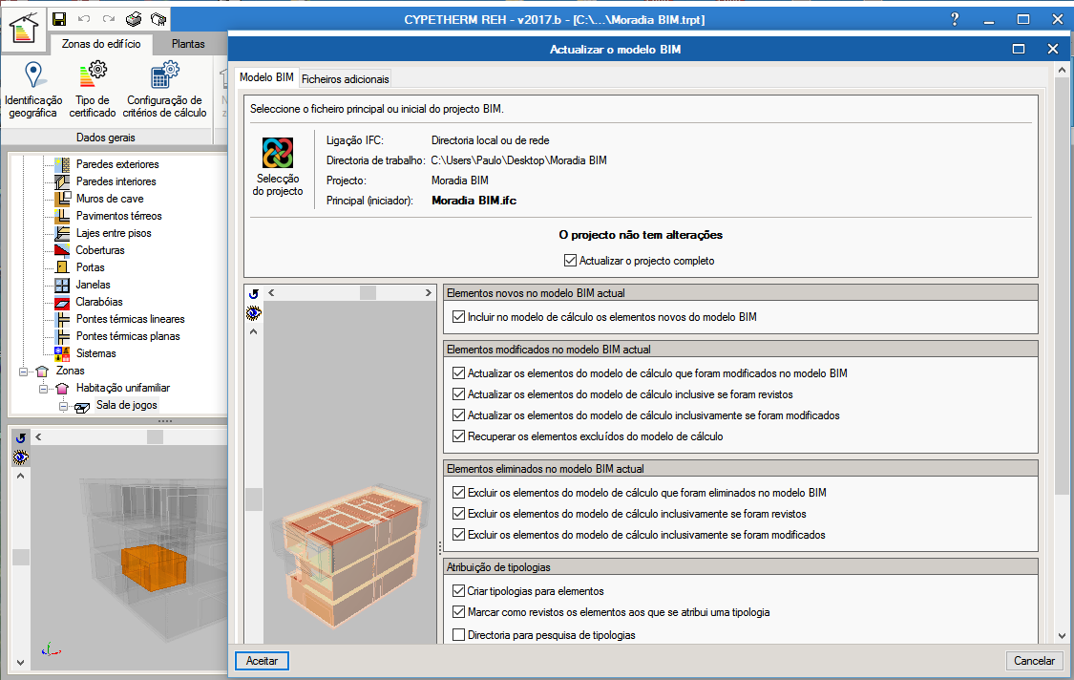Toggle Recuperar os elementos excluídos checkbox
This screenshot has width=1074, height=680.
[x=459, y=436]
